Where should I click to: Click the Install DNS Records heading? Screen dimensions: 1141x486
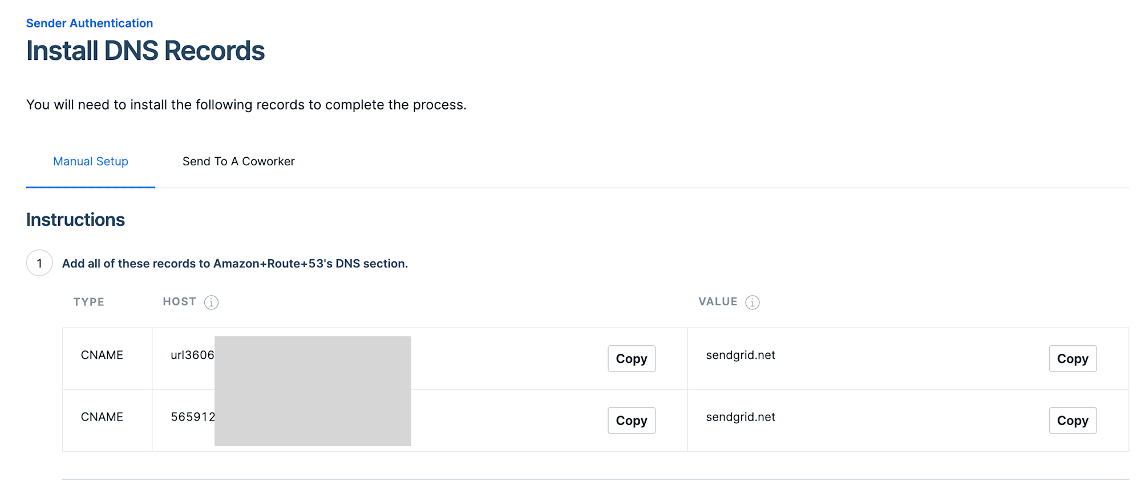pos(145,51)
